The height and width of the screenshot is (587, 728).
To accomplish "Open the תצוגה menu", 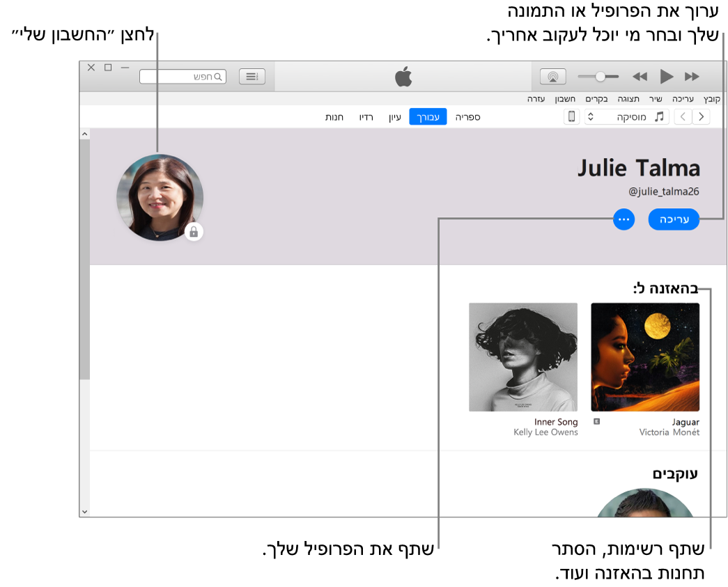I will tap(628, 99).
